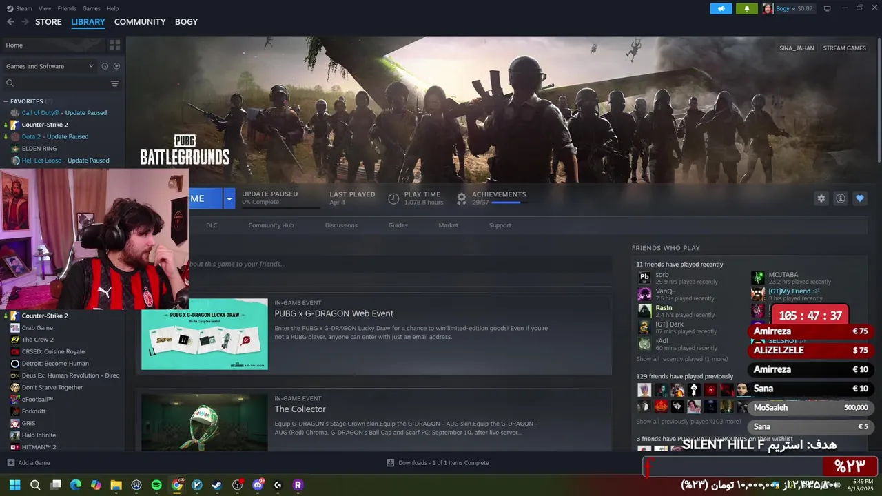882x496 pixels.
Task: Click the Steam taskbar icon
Action: tap(217, 485)
